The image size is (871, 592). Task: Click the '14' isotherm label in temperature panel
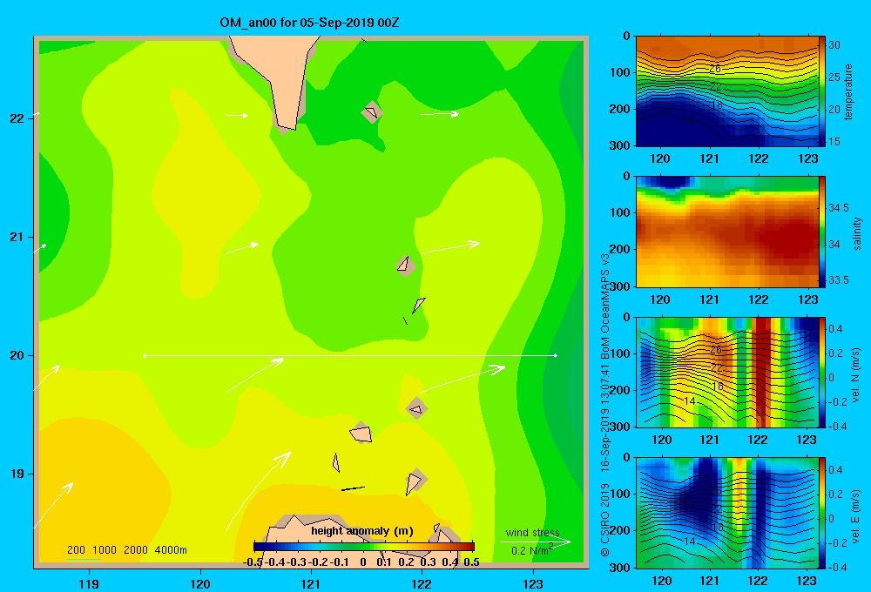(688, 119)
